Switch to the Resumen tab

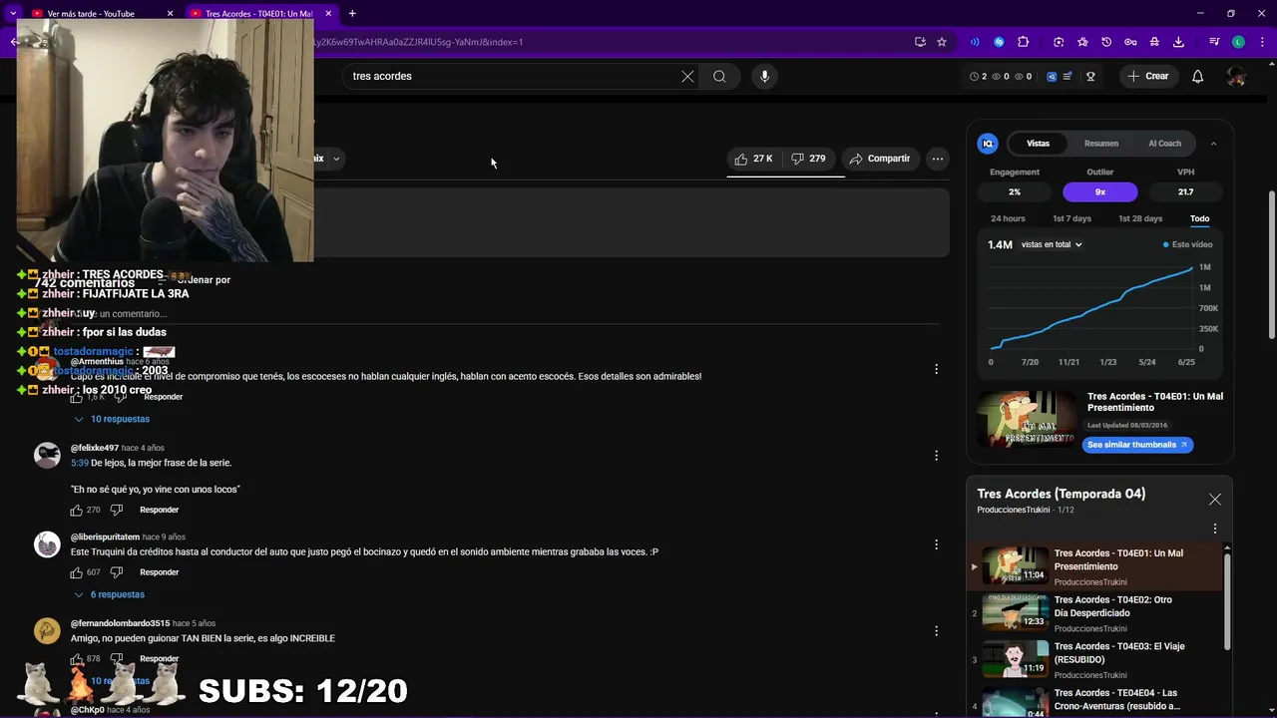point(1101,144)
